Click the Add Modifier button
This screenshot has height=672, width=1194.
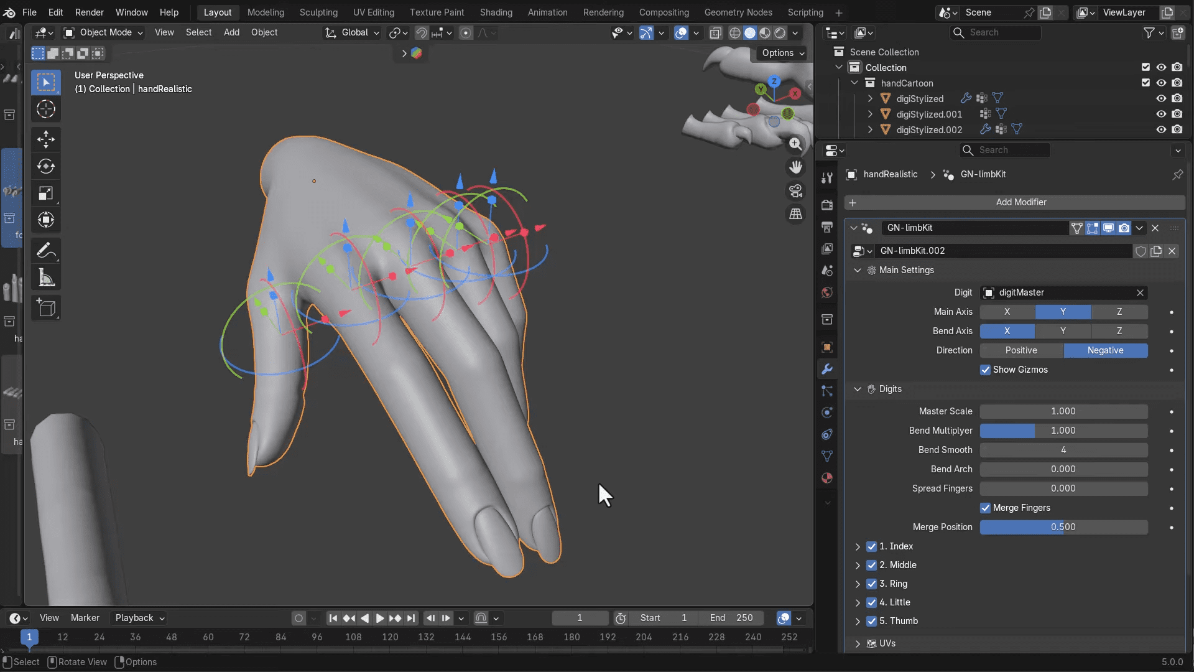click(1020, 202)
